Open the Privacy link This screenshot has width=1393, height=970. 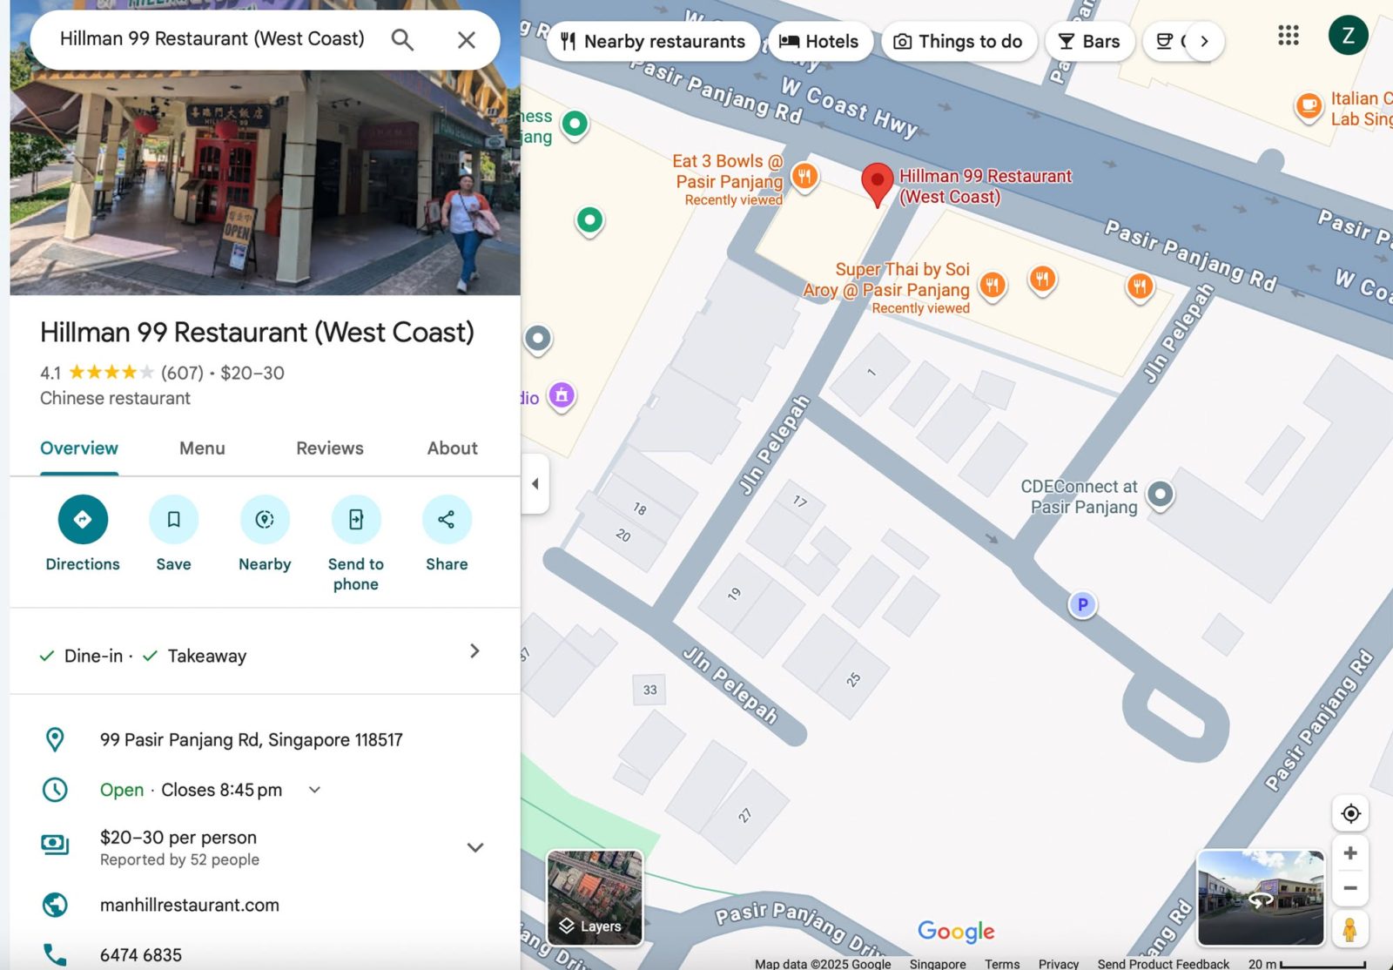point(1059,964)
